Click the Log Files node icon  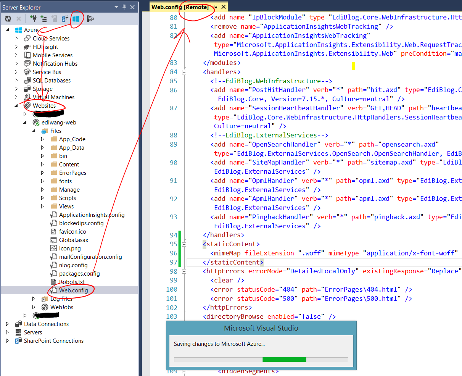point(45,299)
